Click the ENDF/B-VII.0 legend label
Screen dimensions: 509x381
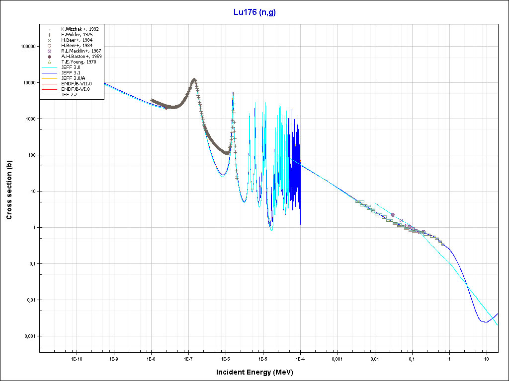[x=76, y=83]
